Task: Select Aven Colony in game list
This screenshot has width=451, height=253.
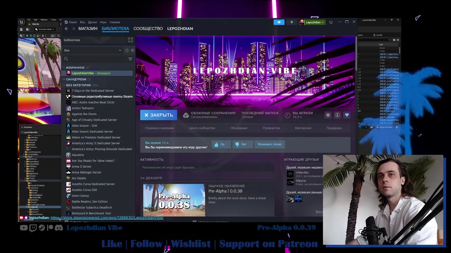Action: click(x=80, y=196)
